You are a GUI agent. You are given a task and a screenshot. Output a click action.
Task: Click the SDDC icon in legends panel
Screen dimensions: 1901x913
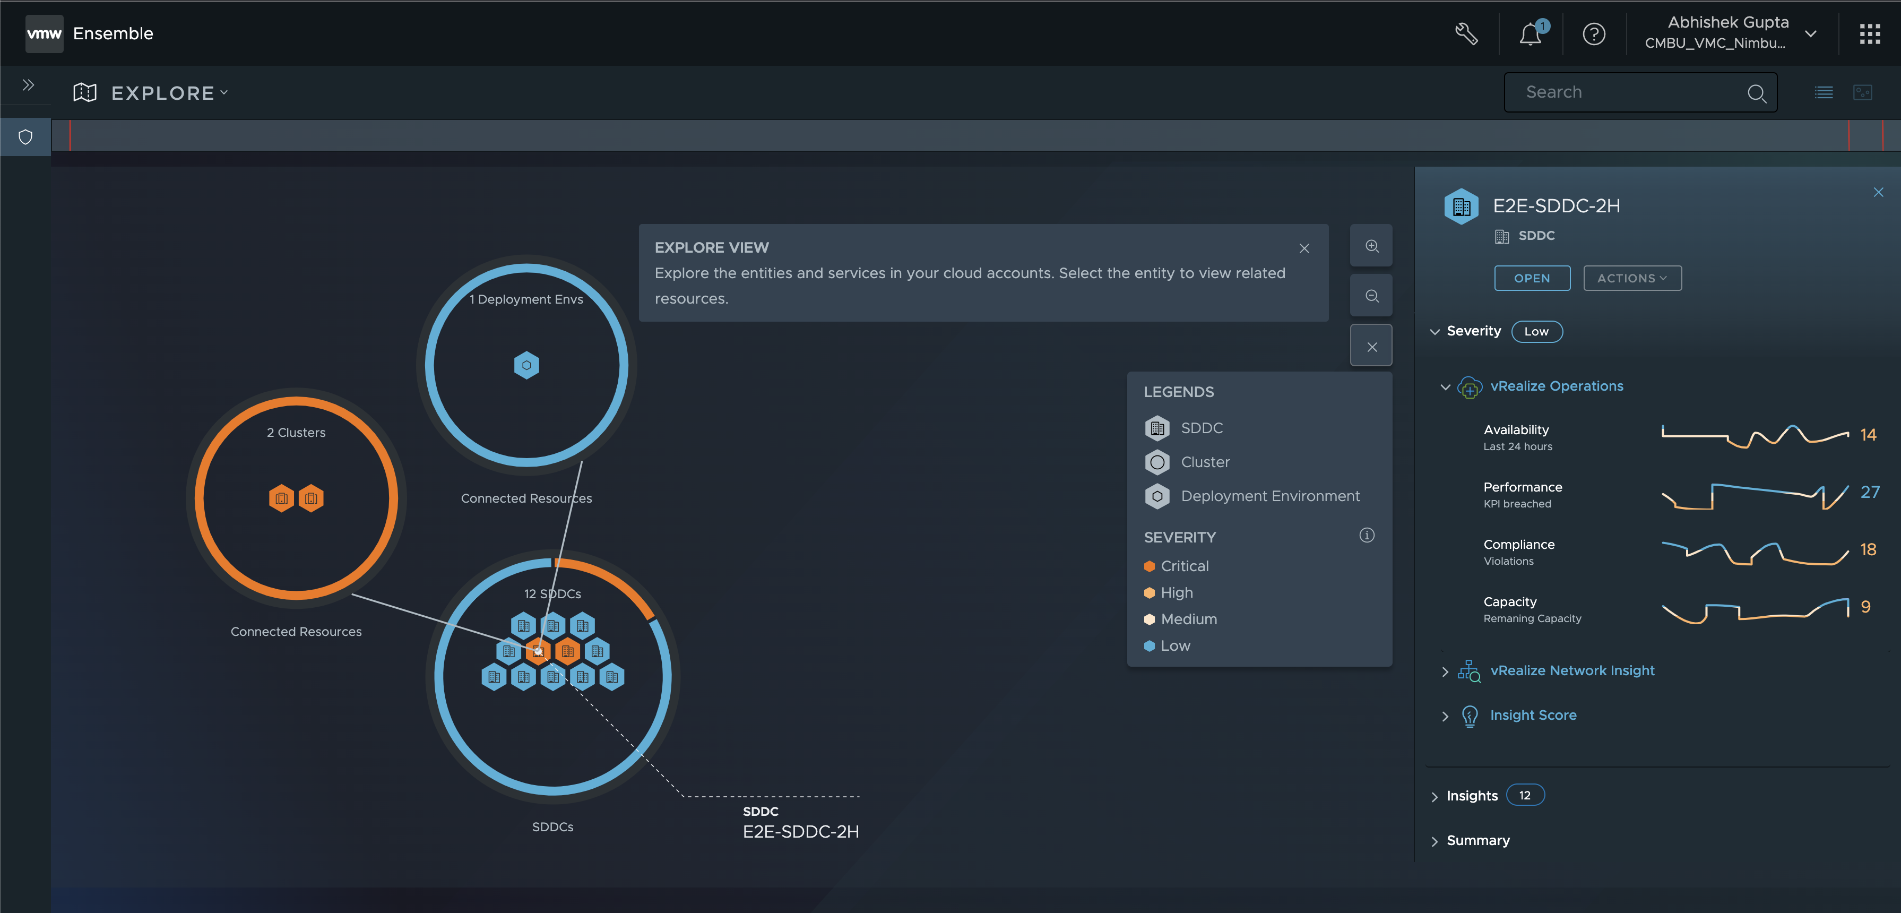pyautogui.click(x=1156, y=427)
